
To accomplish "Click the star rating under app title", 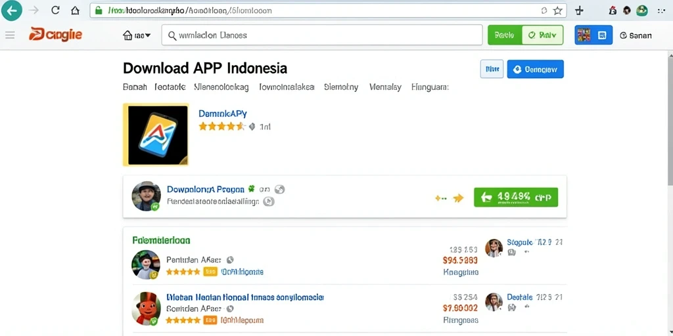I will [x=222, y=127].
